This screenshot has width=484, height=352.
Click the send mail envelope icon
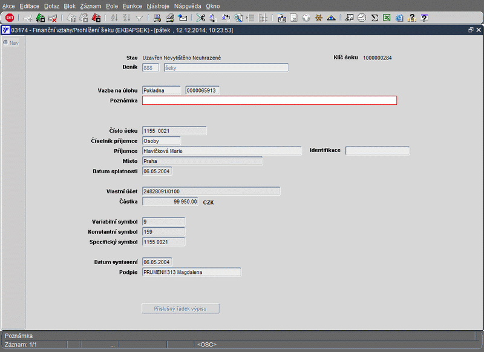(x=183, y=18)
